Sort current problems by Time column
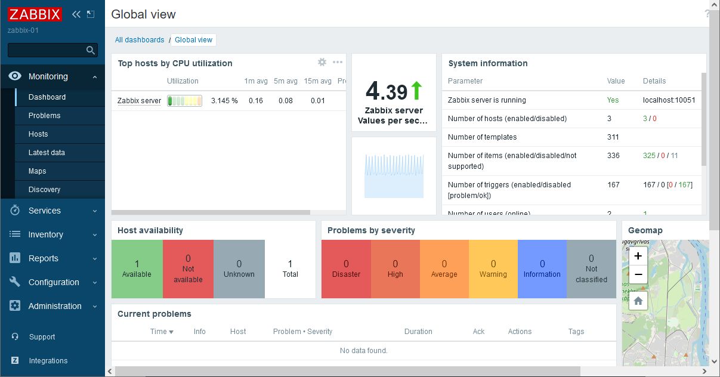This screenshot has width=720, height=377. coord(162,332)
